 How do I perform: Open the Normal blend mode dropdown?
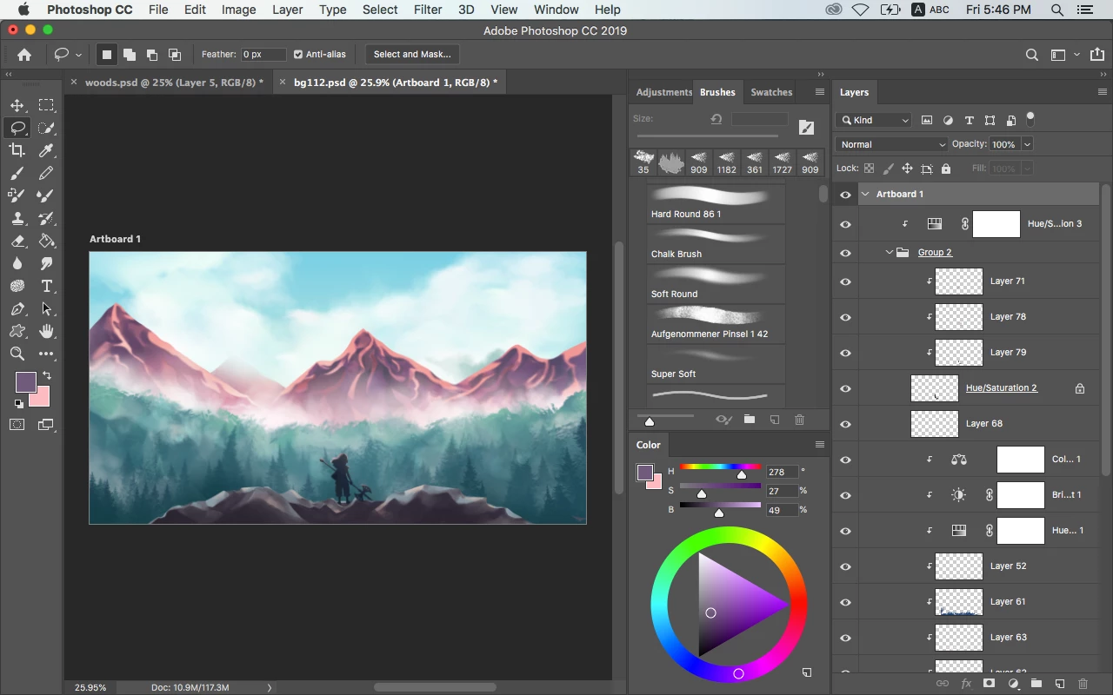click(x=891, y=144)
